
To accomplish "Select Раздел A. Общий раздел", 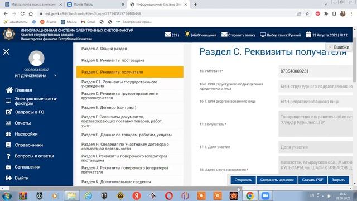I will point(130,49).
